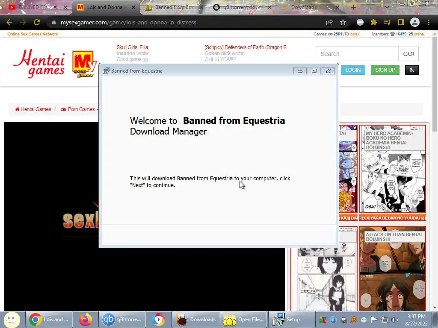The height and width of the screenshot is (328, 438).
Task: Click the Members 16459 counter text
Action: [x=399, y=34]
